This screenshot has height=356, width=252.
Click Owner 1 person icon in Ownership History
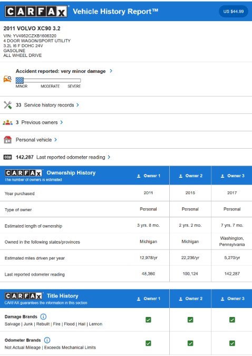(139, 176)
